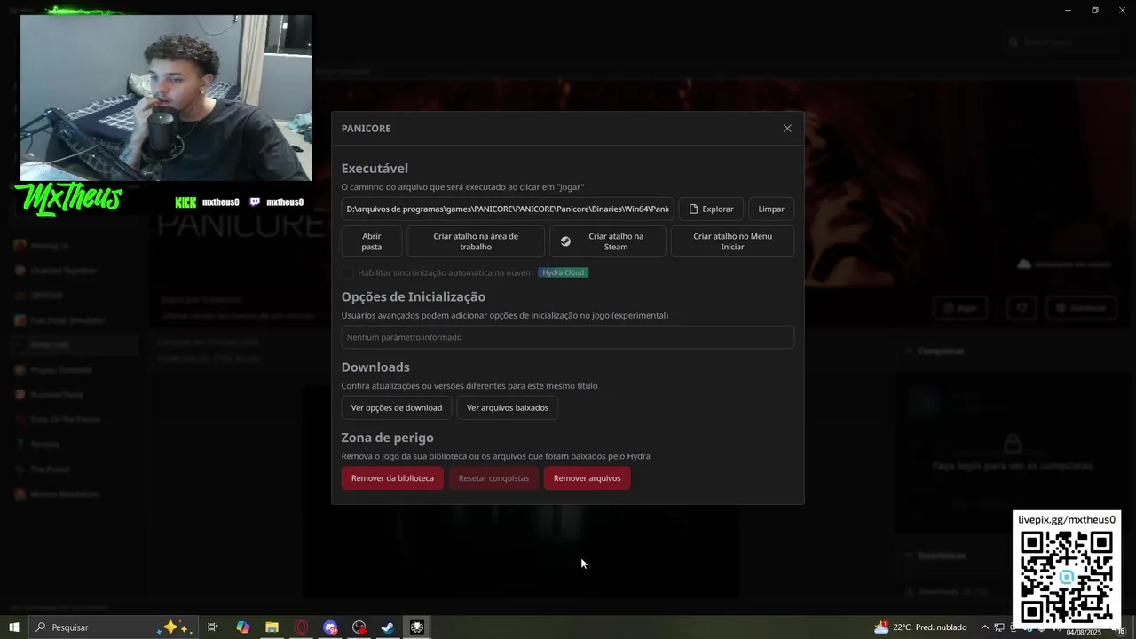
Task: Click the Pesquisar taskbar search box
Action: (x=113, y=627)
